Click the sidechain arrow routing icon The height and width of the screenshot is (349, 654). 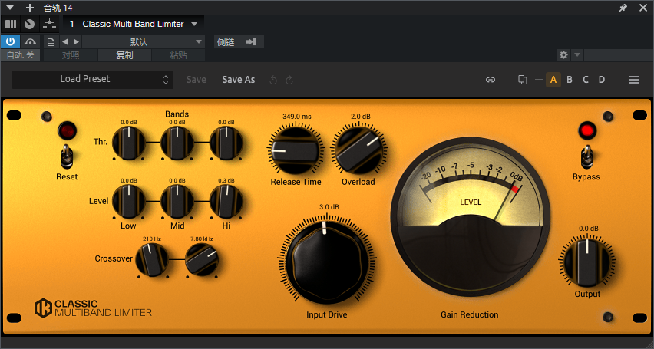(251, 42)
